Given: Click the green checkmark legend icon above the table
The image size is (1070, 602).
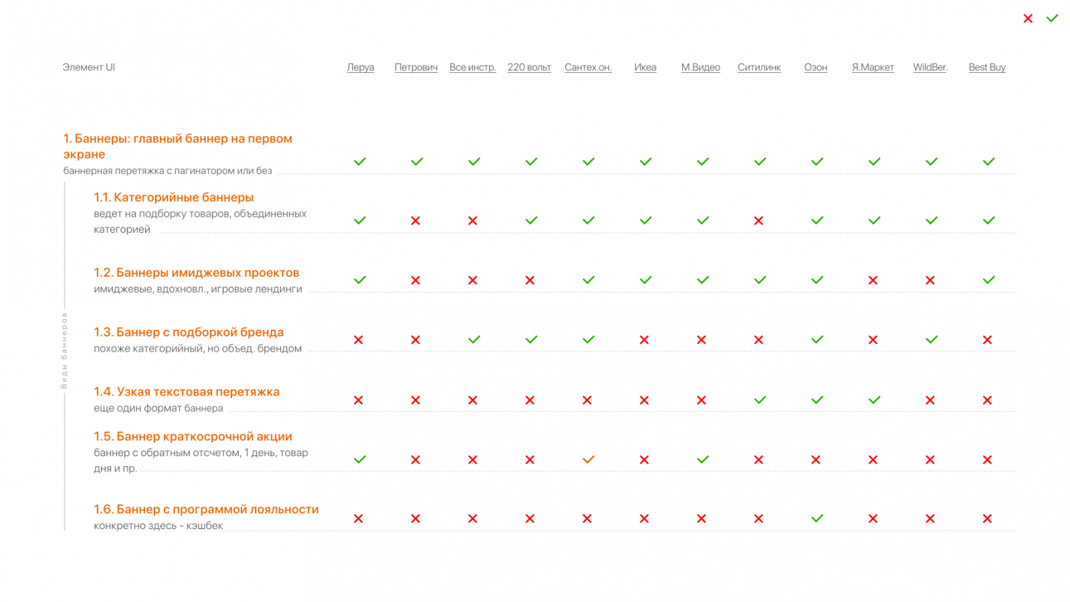Looking at the screenshot, I should pos(1053,18).
